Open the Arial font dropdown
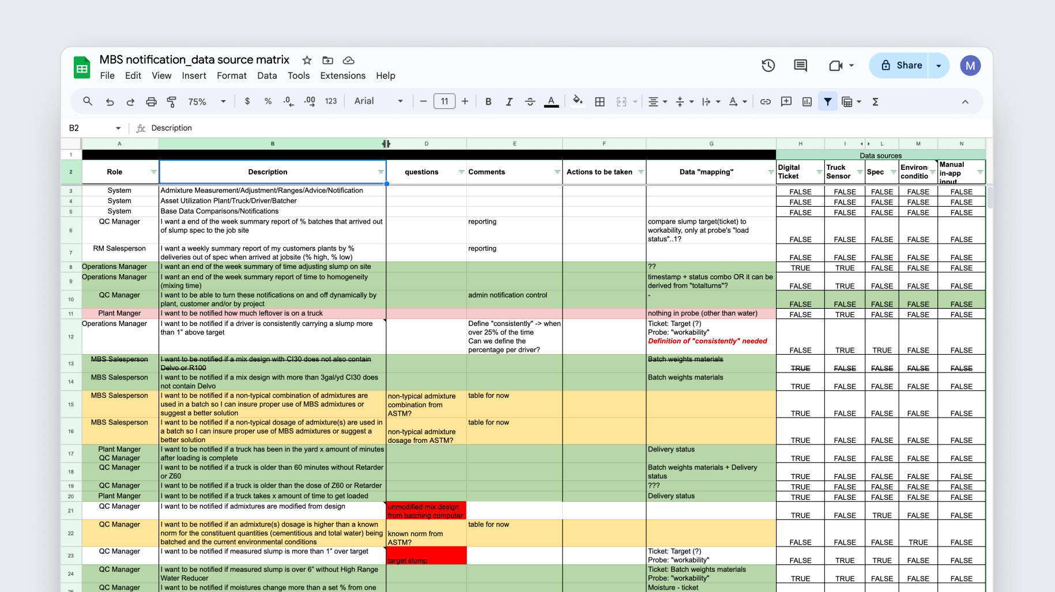 pyautogui.click(x=378, y=101)
